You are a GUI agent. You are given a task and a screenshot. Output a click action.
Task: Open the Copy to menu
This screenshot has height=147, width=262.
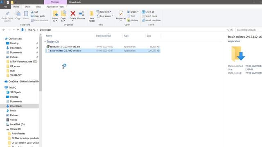(63, 16)
